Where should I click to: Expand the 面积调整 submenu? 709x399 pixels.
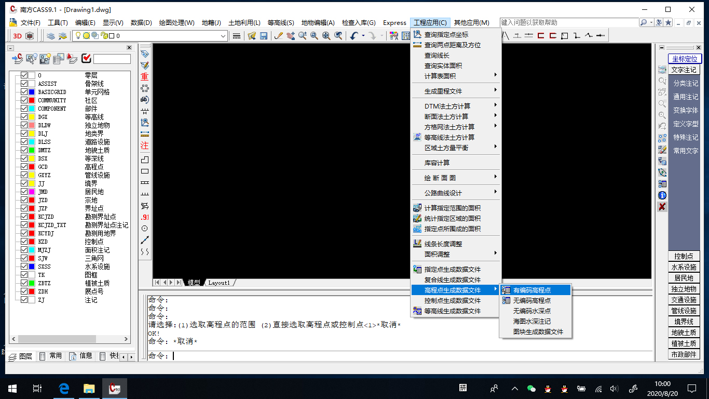click(456, 254)
